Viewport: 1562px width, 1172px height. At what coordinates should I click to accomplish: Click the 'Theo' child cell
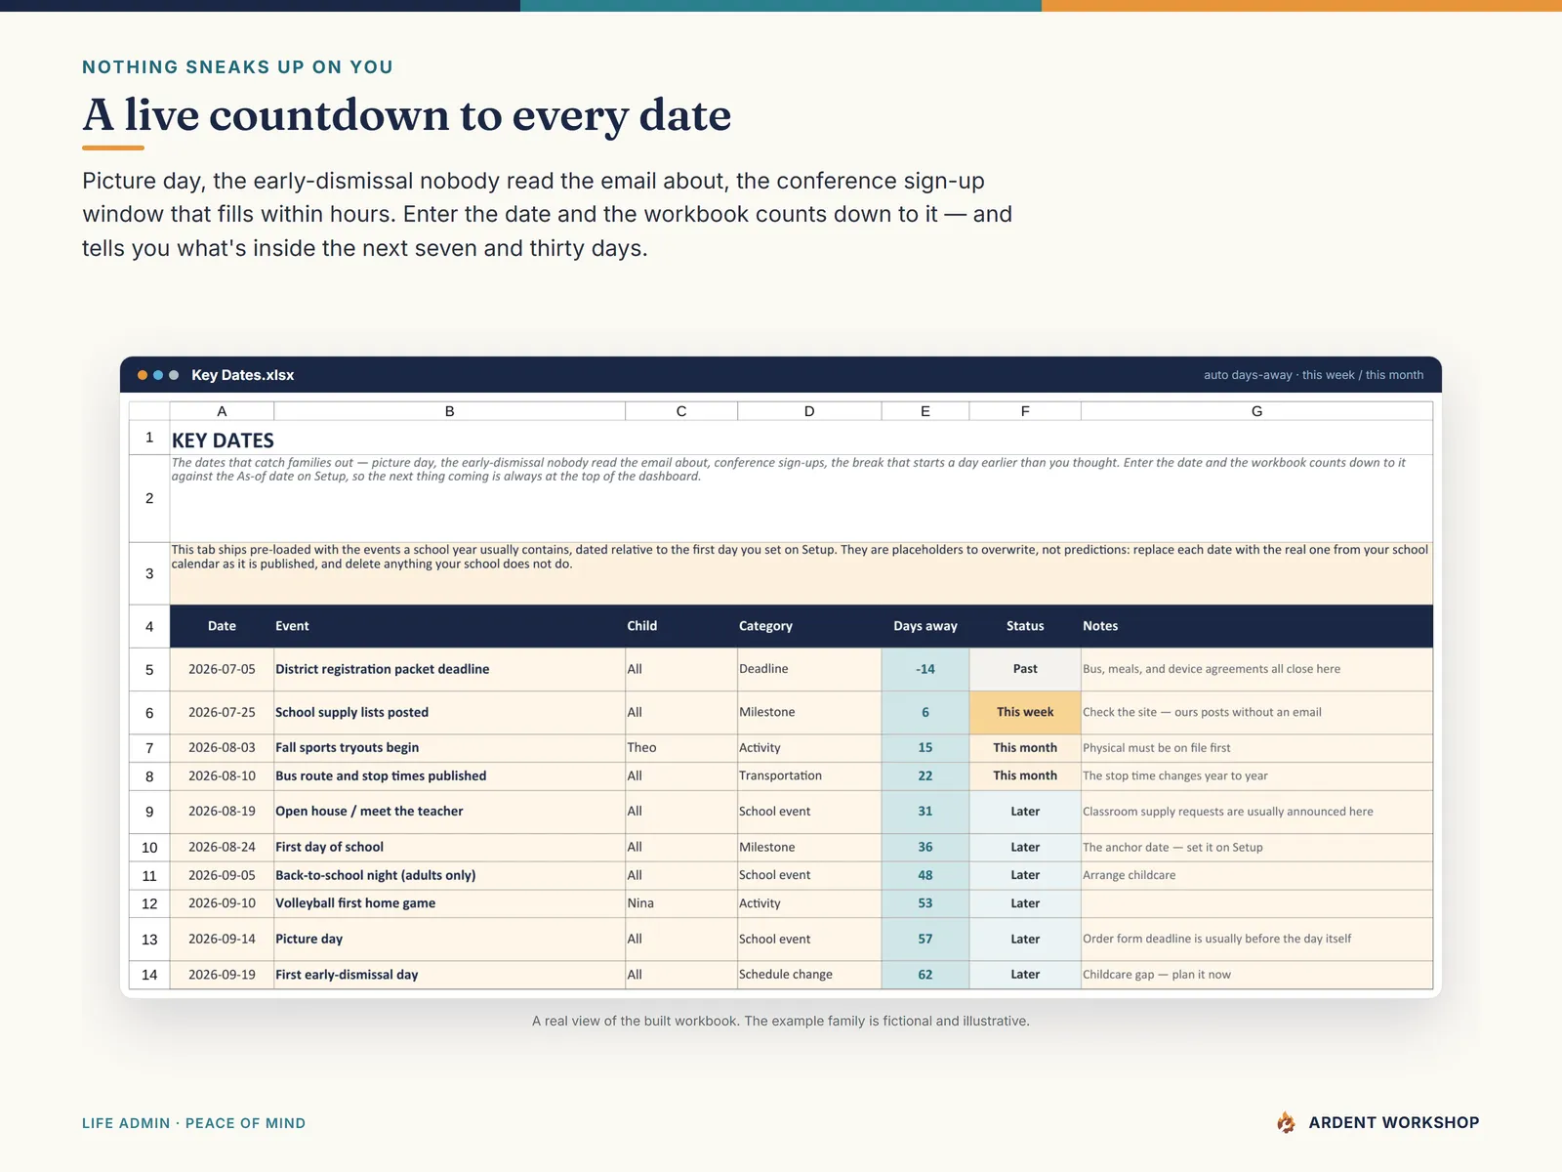[x=681, y=748]
